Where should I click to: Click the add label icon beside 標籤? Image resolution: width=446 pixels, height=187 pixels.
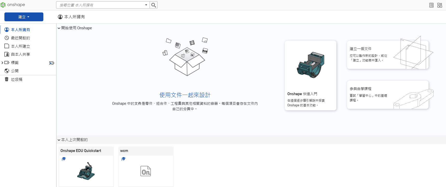52,63
